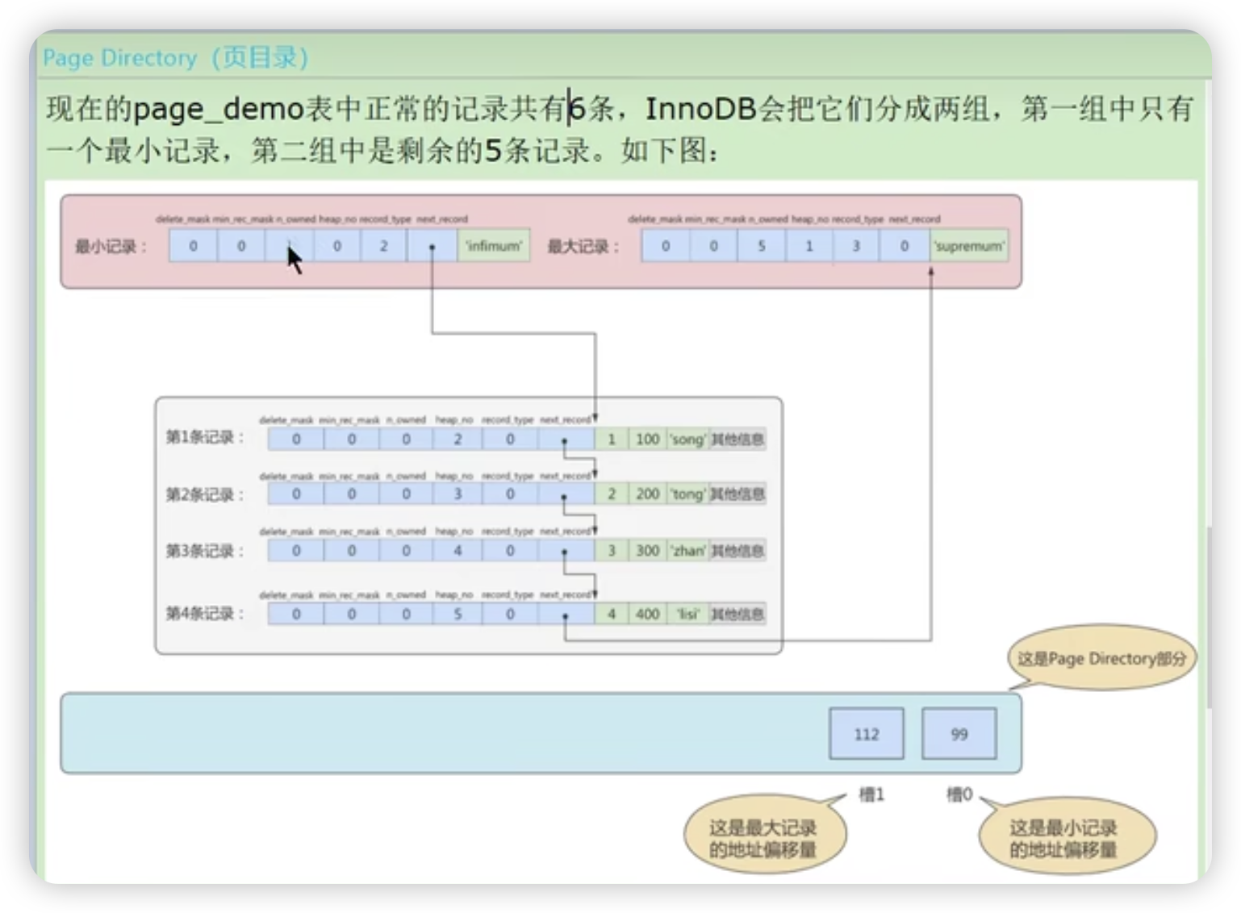Click n_owned value 5 in 最大记录 row
The image size is (1241, 913).
pos(761,246)
